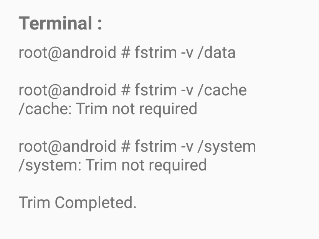Image resolution: width=319 pixels, height=239 pixels.
Task: Click the word /system in third command
Action: point(226,147)
